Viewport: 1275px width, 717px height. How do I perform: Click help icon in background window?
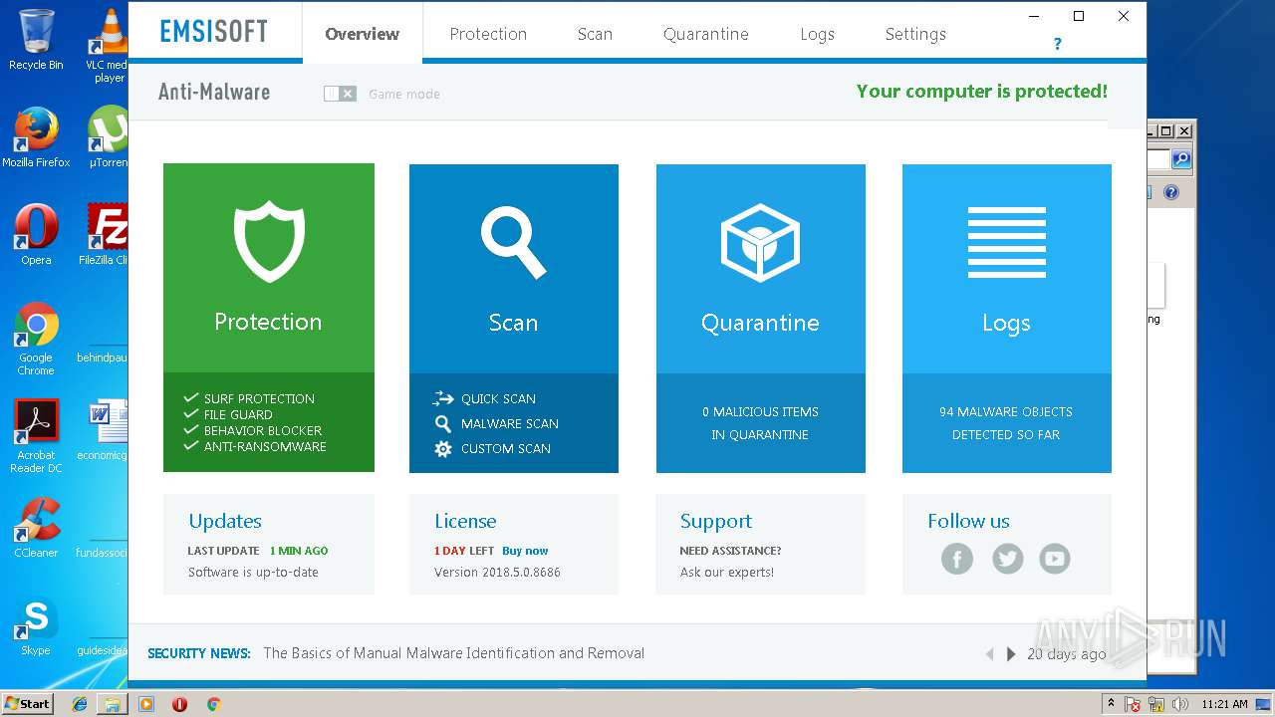click(1171, 192)
